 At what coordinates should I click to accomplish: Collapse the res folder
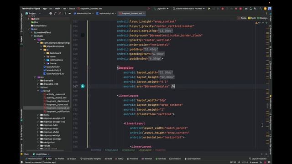(x=35, y=77)
